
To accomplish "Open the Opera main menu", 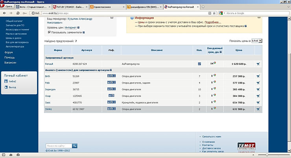I will pos(7,7).
